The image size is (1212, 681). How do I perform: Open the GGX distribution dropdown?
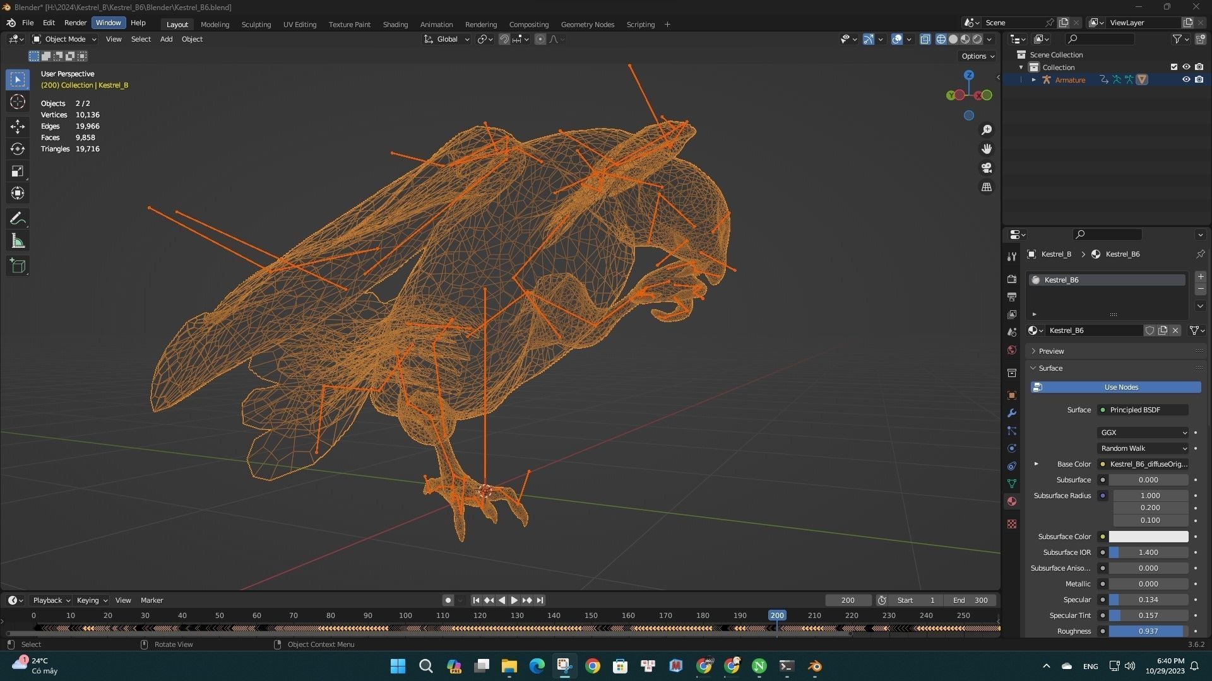[x=1143, y=433]
